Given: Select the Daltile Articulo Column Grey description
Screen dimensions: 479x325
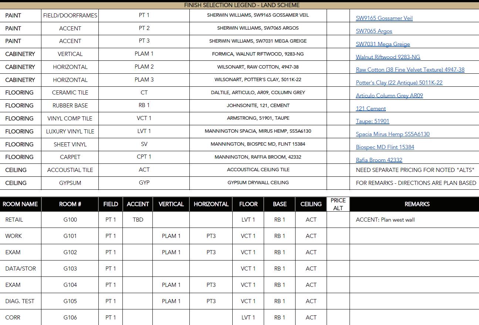Looking at the screenshot, I should 258,93.
